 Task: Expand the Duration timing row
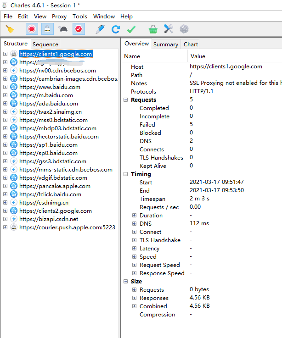134,216
